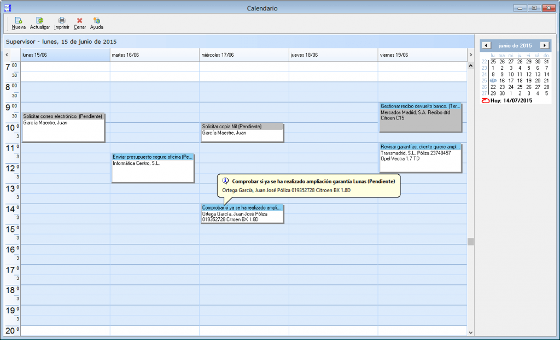Screen dimensions: 560x340
Task: Click the Actualizar refresh icon
Action: pos(40,20)
